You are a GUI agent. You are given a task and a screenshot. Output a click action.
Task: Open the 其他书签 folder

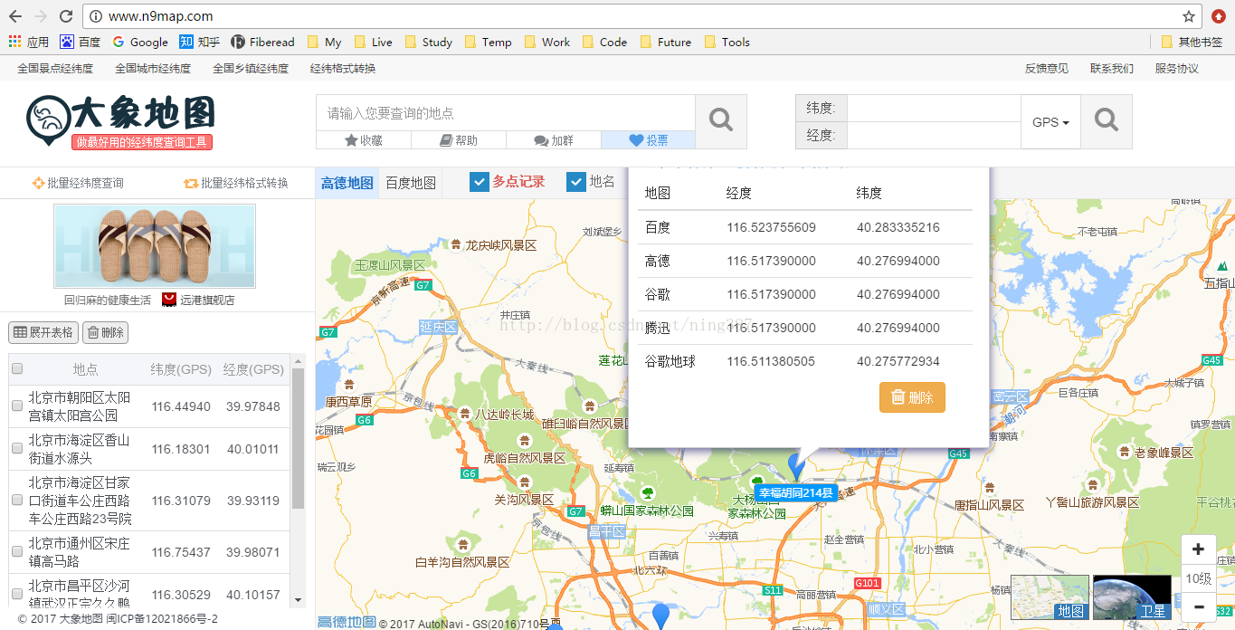click(x=1192, y=42)
